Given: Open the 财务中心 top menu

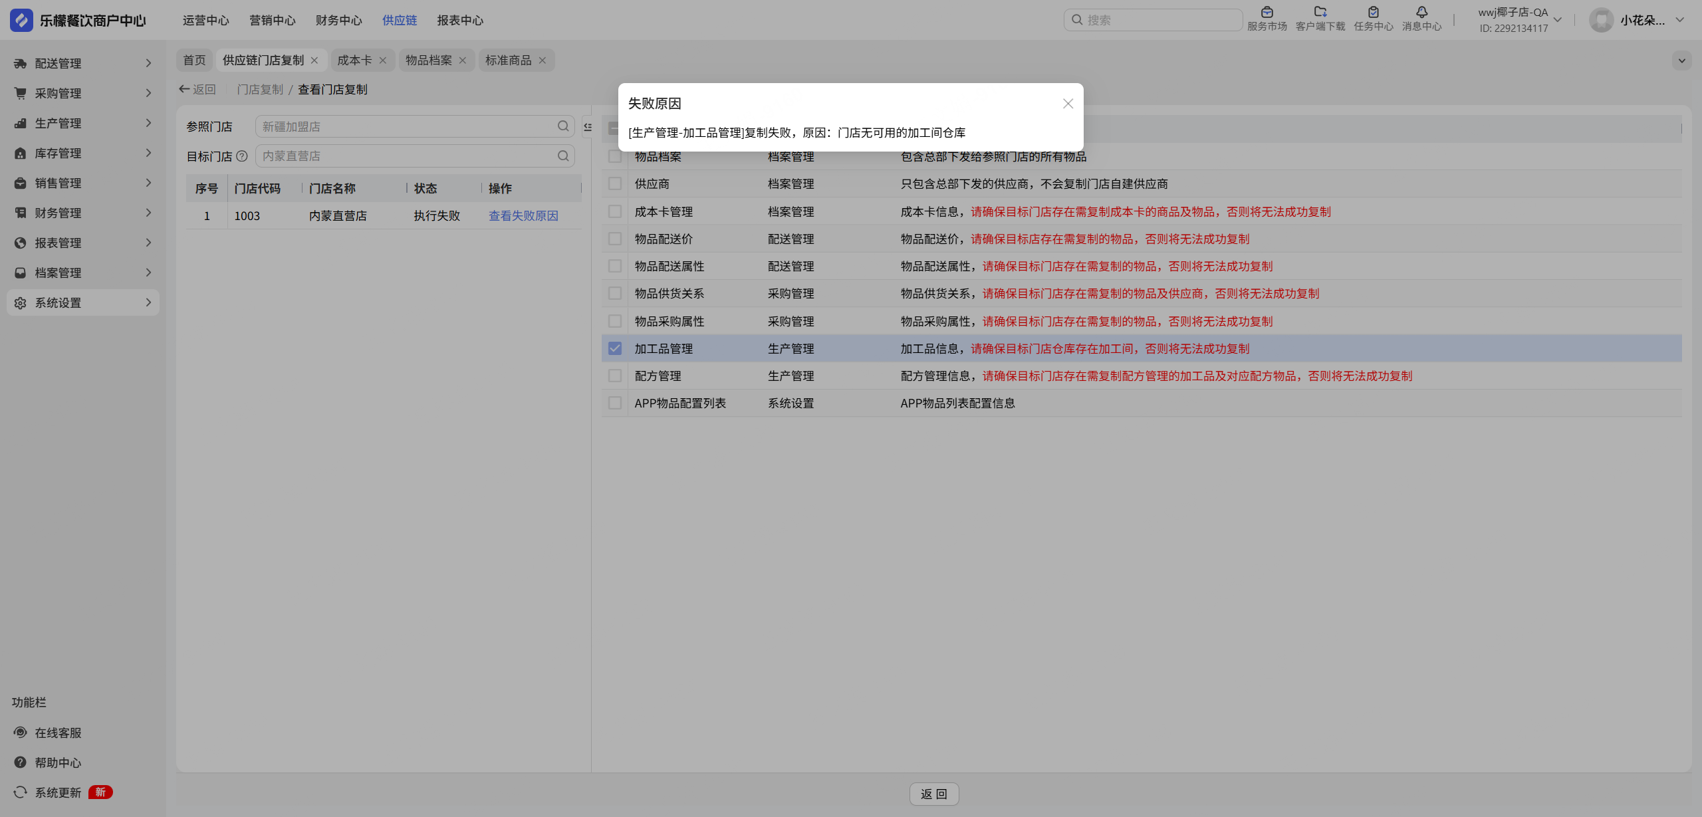Looking at the screenshot, I should 338,21.
